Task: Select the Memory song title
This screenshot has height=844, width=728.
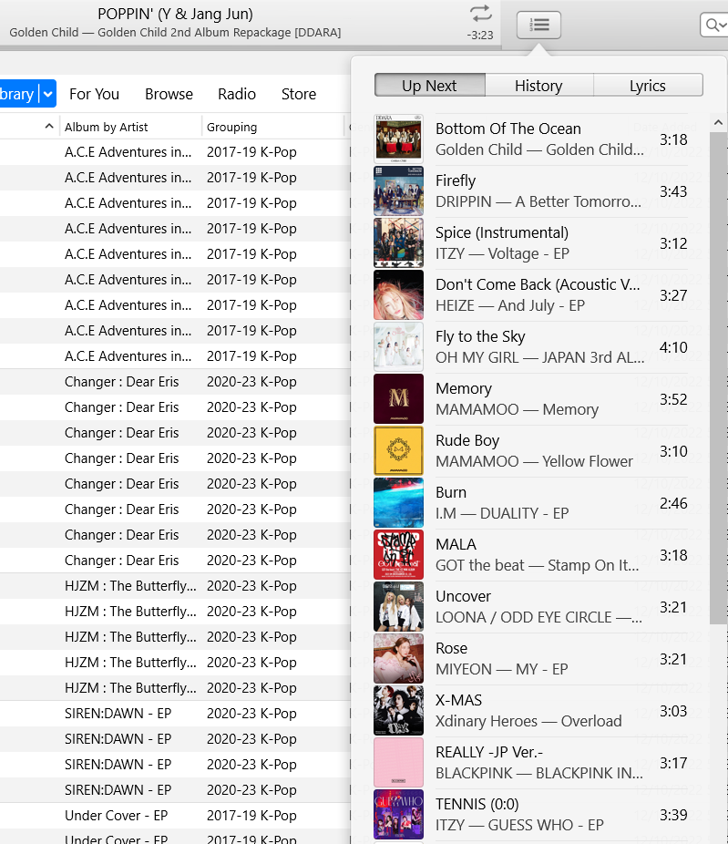Action: tap(463, 388)
